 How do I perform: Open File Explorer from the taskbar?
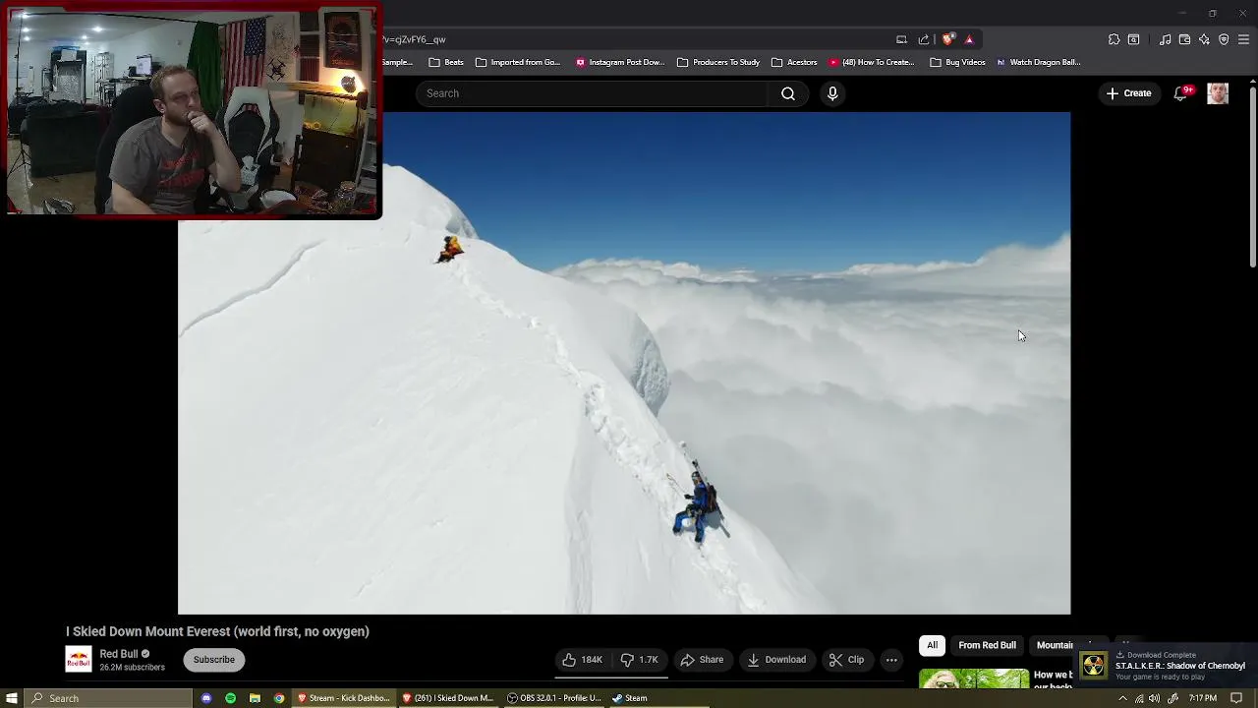(x=255, y=698)
